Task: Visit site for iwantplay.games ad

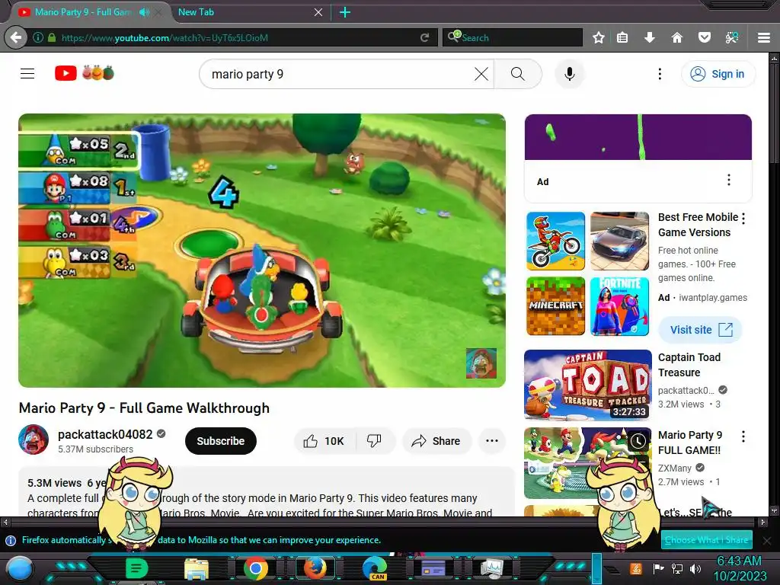Action: click(x=700, y=330)
